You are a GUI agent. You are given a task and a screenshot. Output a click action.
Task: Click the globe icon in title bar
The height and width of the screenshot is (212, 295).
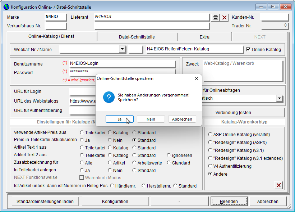coord(6,7)
